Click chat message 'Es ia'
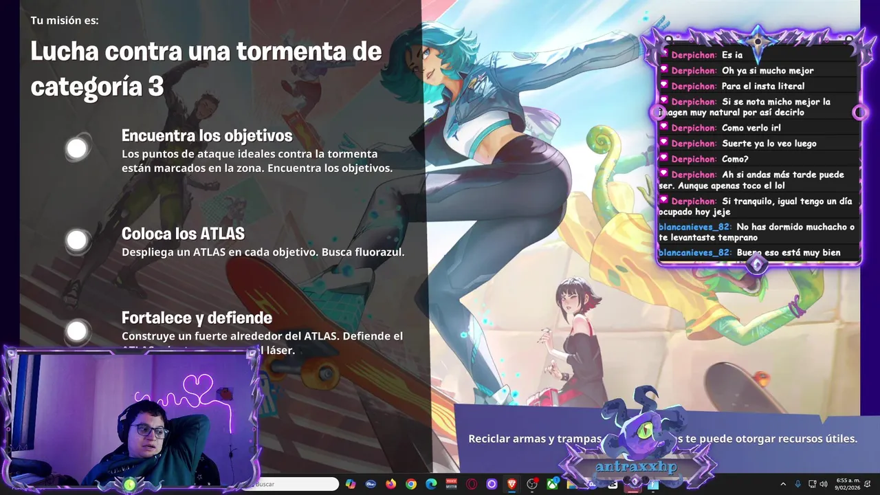Image resolution: width=880 pixels, height=495 pixels. (x=731, y=55)
